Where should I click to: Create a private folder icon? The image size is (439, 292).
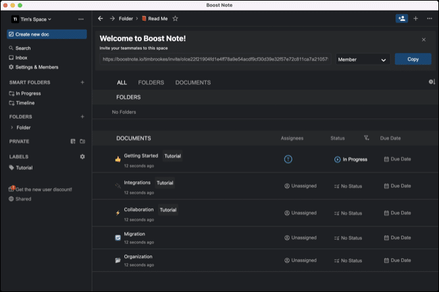coord(82,142)
